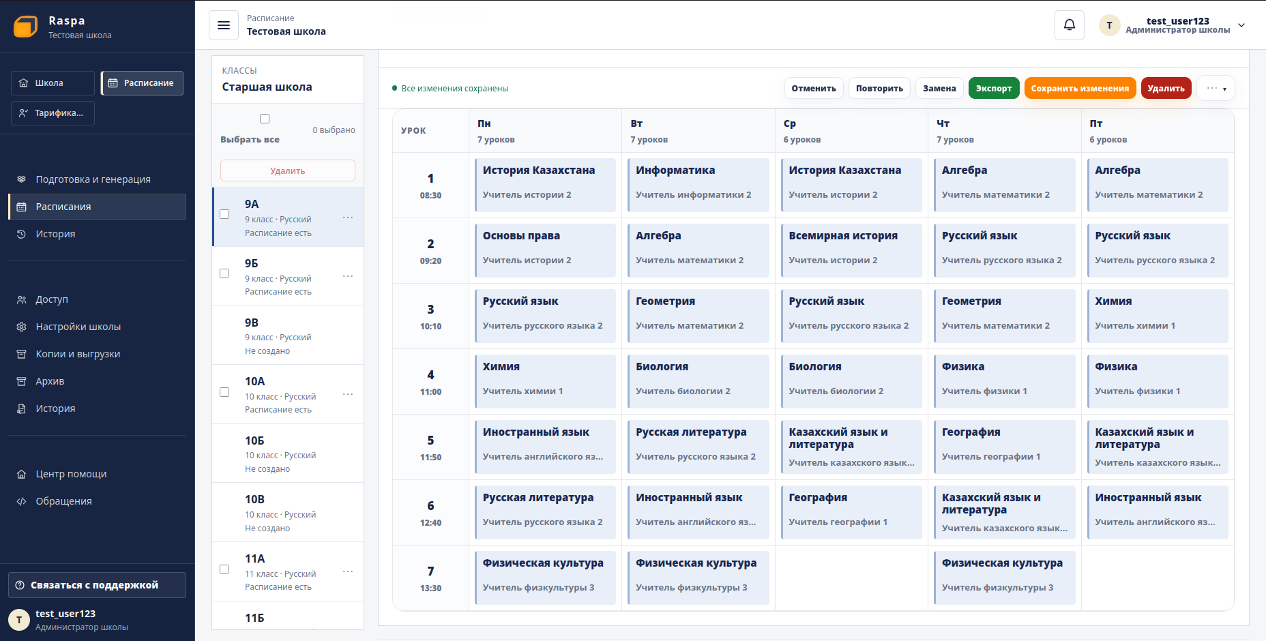1266x641 pixels.
Task: Open Центр помощи in sidebar
Action: 97,474
